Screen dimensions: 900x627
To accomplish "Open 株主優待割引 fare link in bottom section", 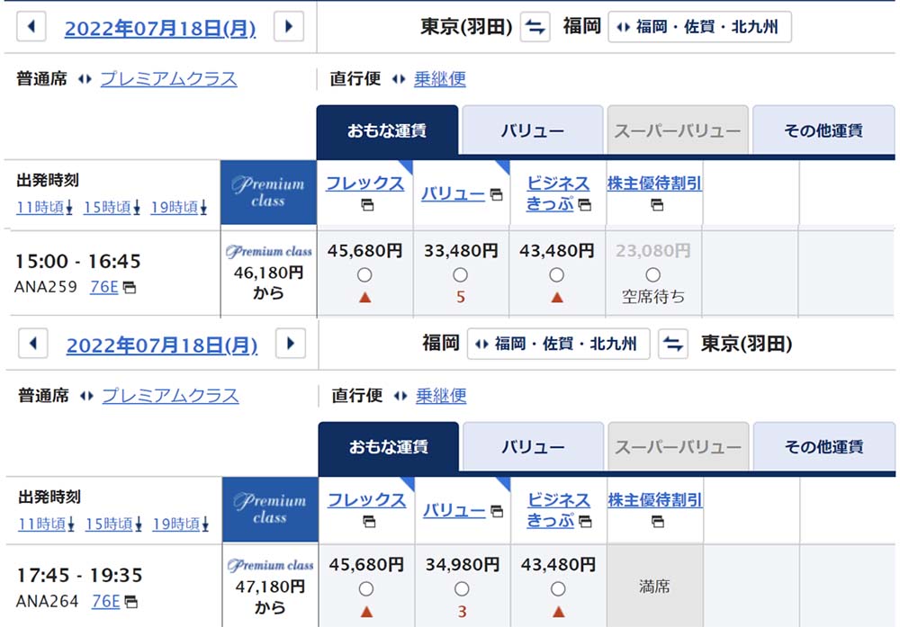I will pos(655,500).
